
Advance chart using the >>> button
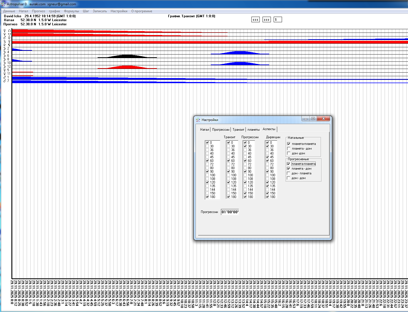[x=266, y=19]
